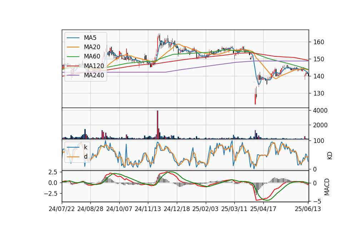Click the 24/07/22 date label
The width and height of the screenshot is (343, 246).
click(62, 209)
